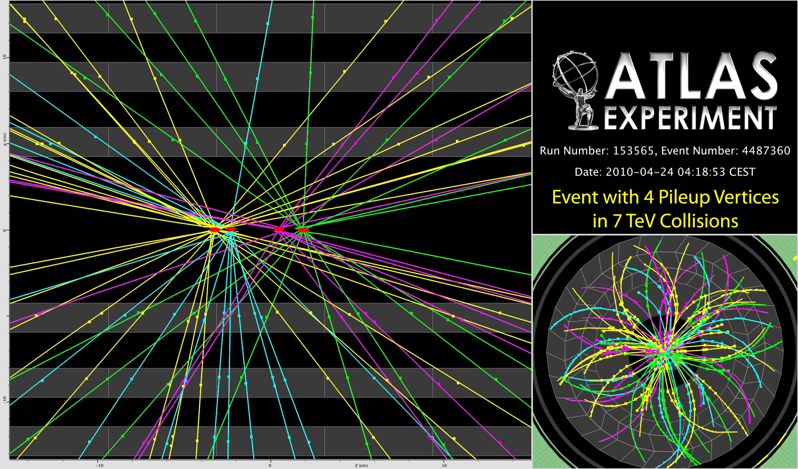This screenshot has height=469, width=798.
Task: Select the "Run Number: 153565" text
Action: 597,151
